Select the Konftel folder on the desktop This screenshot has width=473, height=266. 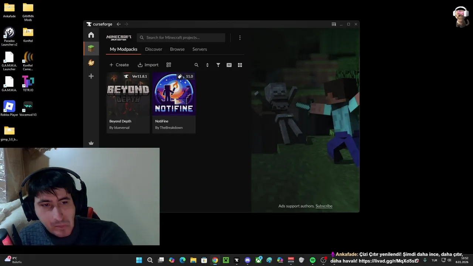click(x=28, y=35)
